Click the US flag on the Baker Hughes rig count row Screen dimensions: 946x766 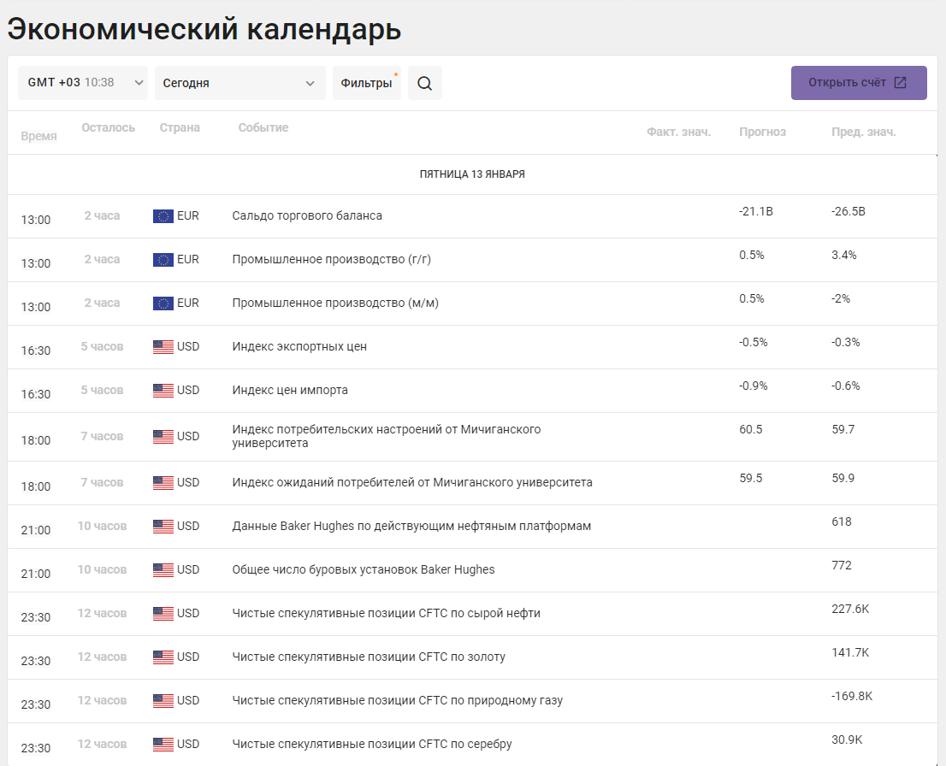coord(163,570)
